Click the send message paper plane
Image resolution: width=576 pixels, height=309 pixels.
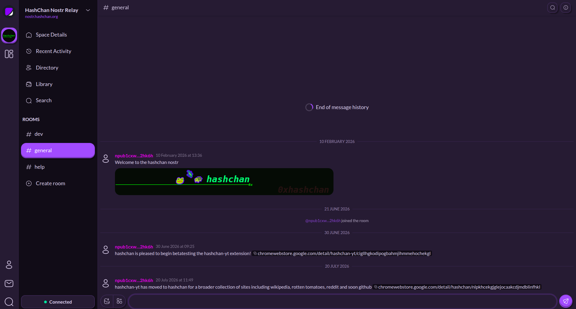pyautogui.click(x=566, y=301)
